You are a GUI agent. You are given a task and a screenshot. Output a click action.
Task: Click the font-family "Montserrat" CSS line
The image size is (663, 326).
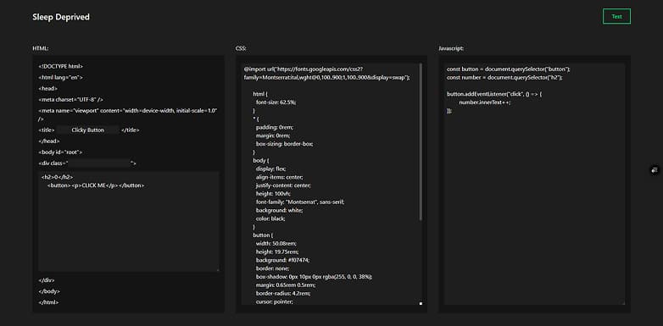click(300, 202)
